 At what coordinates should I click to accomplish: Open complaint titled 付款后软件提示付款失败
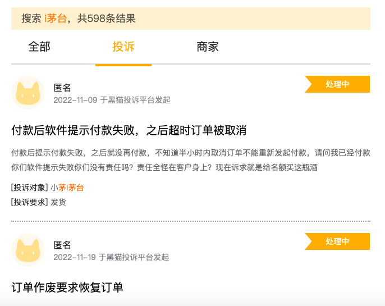[129, 130]
